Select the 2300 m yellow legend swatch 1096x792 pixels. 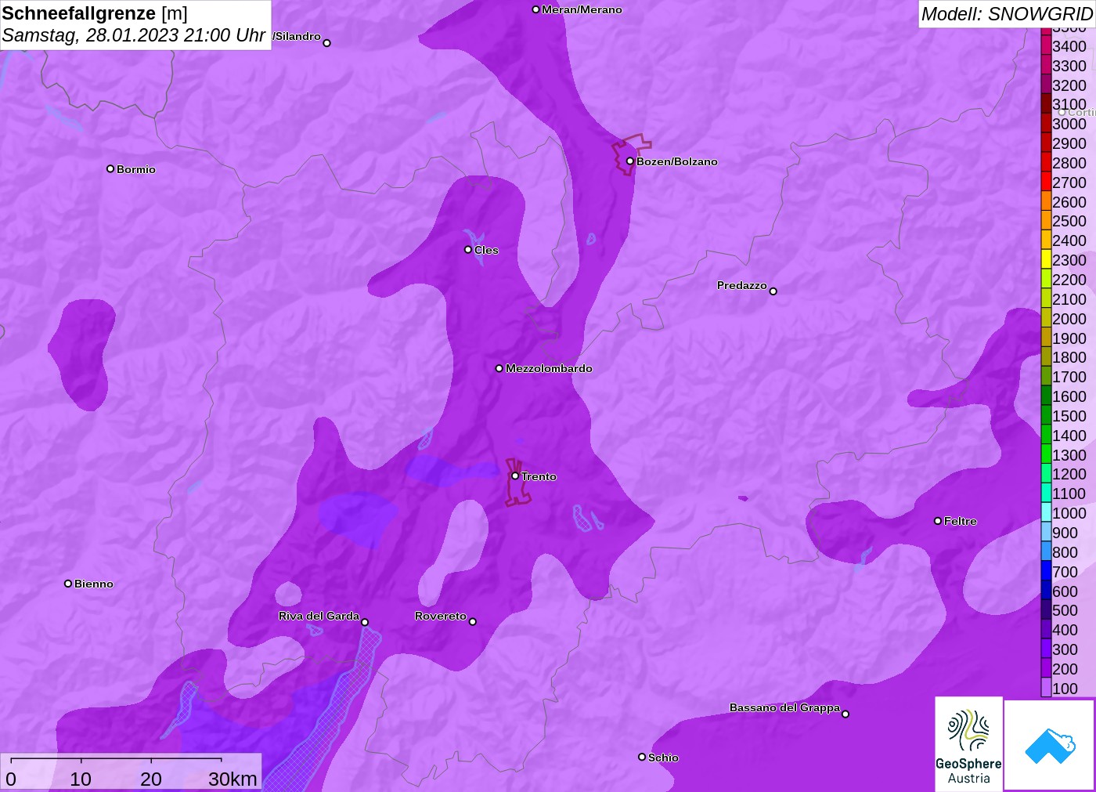click(x=1046, y=260)
